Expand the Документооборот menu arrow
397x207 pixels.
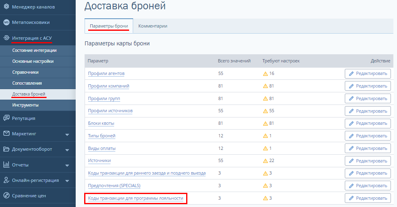click(67, 150)
